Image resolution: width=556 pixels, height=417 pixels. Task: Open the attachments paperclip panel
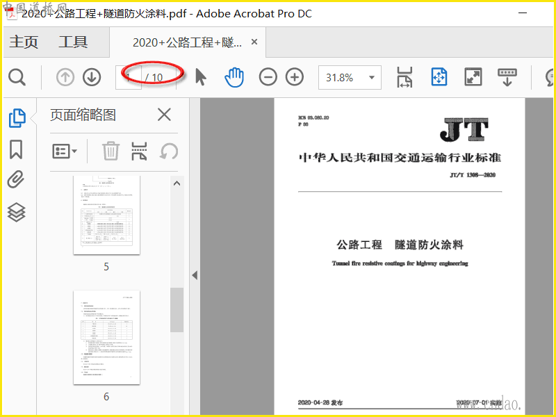point(16,179)
